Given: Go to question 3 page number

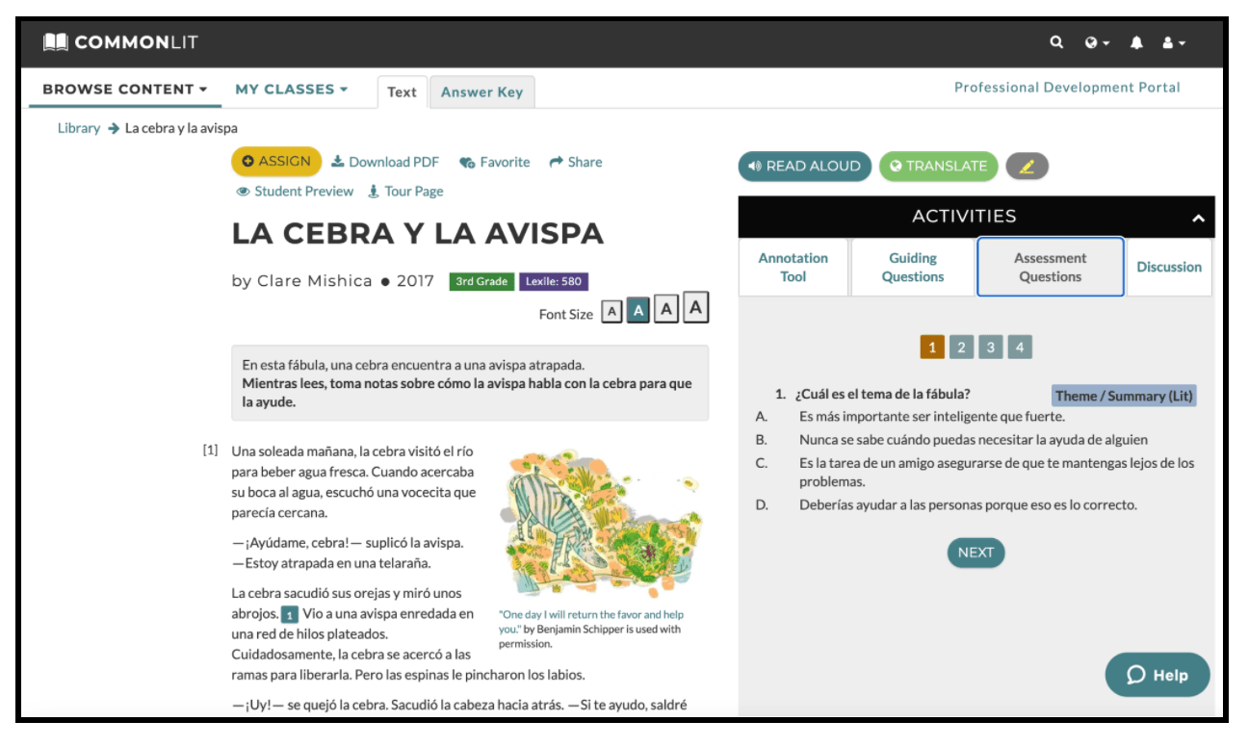Looking at the screenshot, I should (x=990, y=348).
